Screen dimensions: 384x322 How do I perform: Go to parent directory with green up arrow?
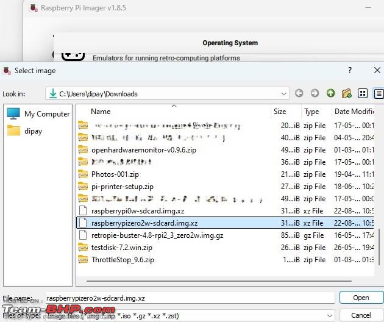click(x=330, y=93)
